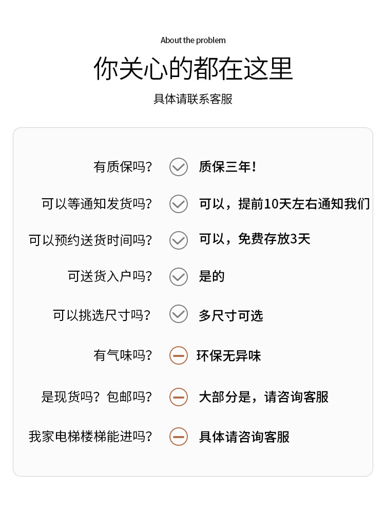Viewport: 385px width, 510px height.
Task: Select the checkmark next to 可以预约送货时间吗?
Action: click(179, 240)
